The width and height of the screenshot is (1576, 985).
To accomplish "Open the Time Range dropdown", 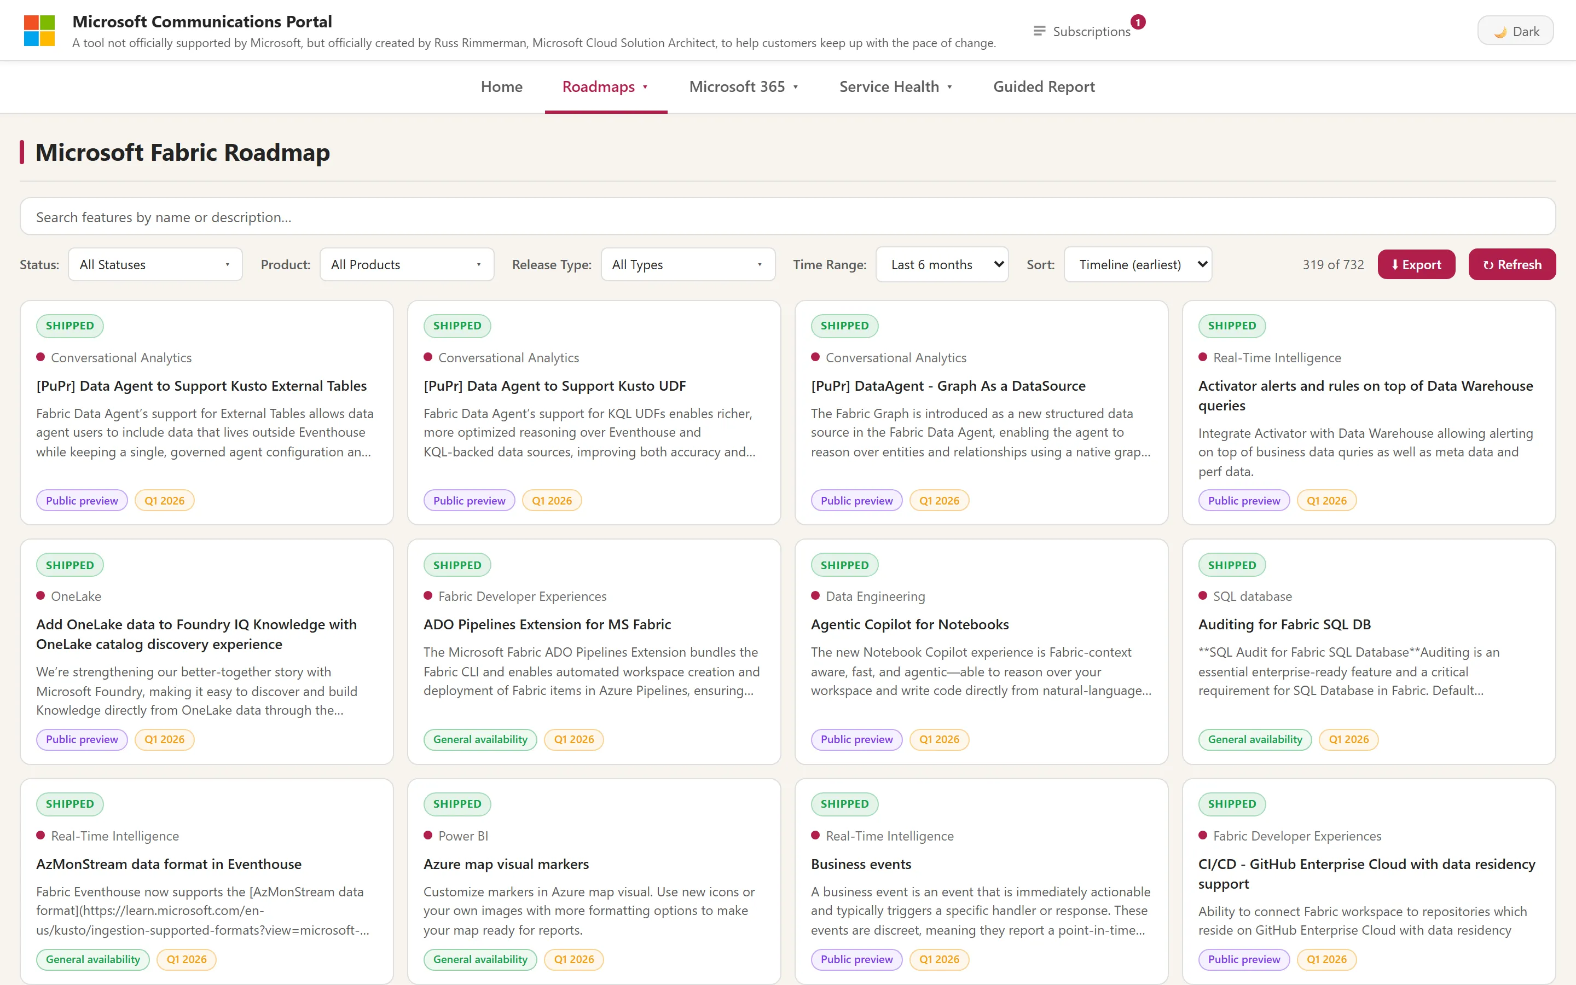I will (942, 264).
